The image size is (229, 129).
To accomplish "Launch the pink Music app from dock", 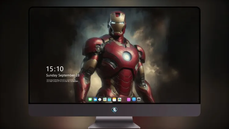I will coord(129,99).
